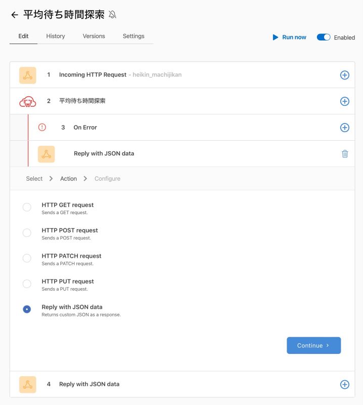Click 'Sends a GET request.' description
This screenshot has height=405, width=363.
click(x=65, y=213)
